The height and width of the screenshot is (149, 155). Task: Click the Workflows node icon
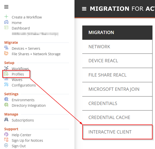6,68
